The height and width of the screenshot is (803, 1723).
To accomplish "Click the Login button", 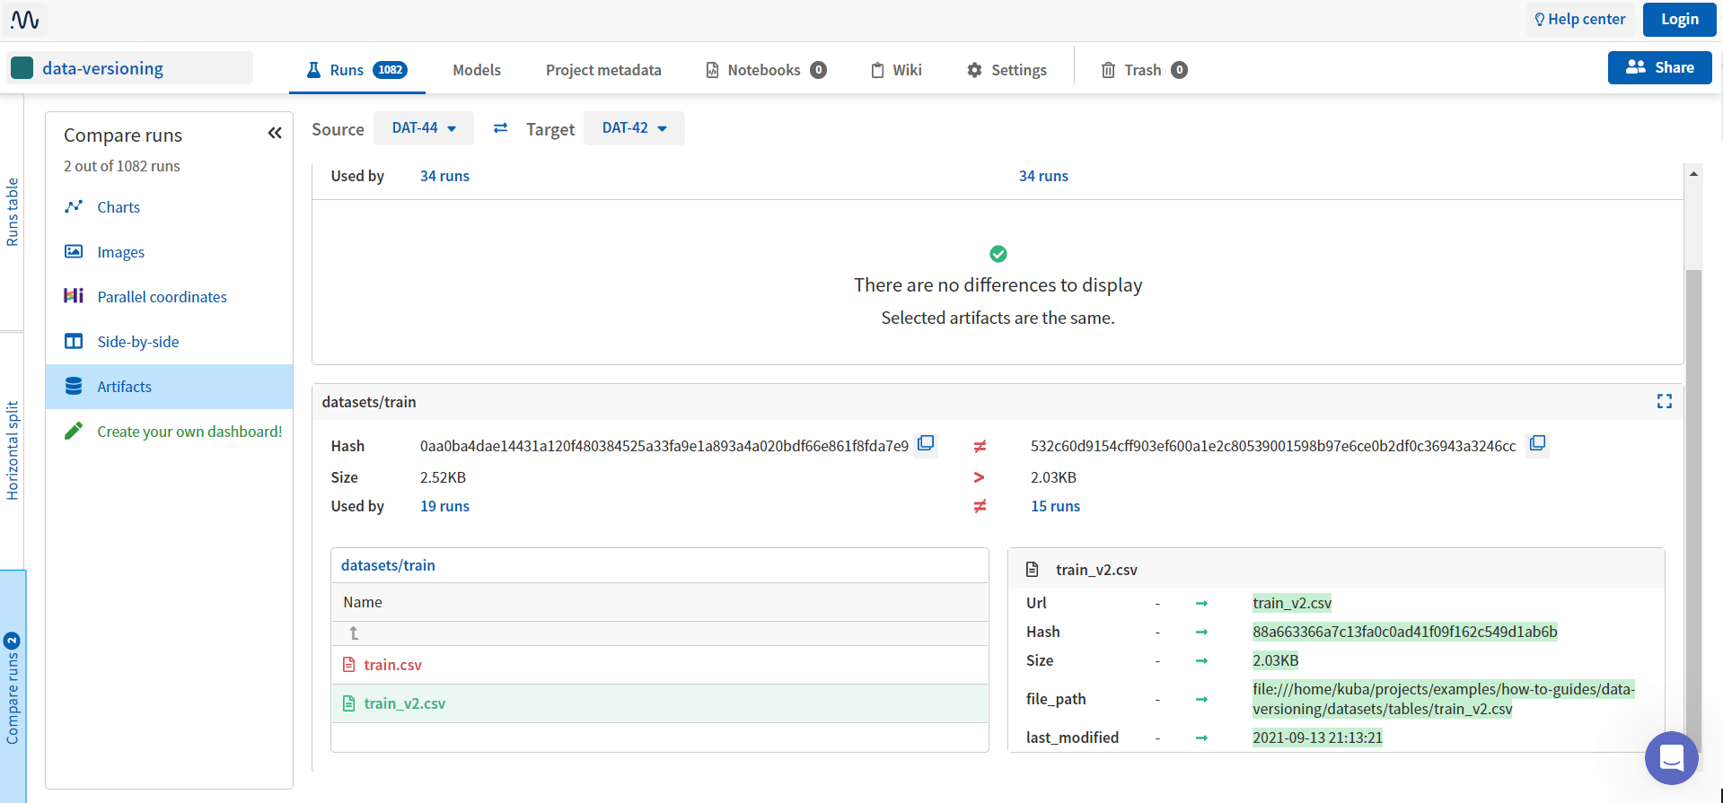I will pyautogui.click(x=1679, y=19).
